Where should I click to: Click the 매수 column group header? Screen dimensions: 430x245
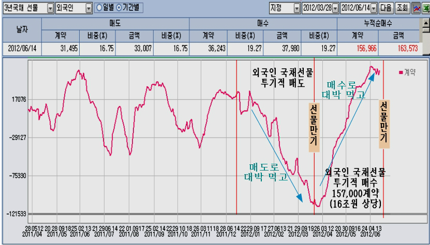[263, 24]
